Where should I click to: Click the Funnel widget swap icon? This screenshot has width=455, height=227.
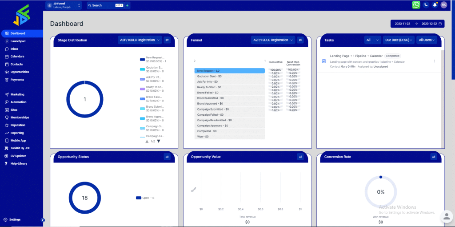[300, 40]
